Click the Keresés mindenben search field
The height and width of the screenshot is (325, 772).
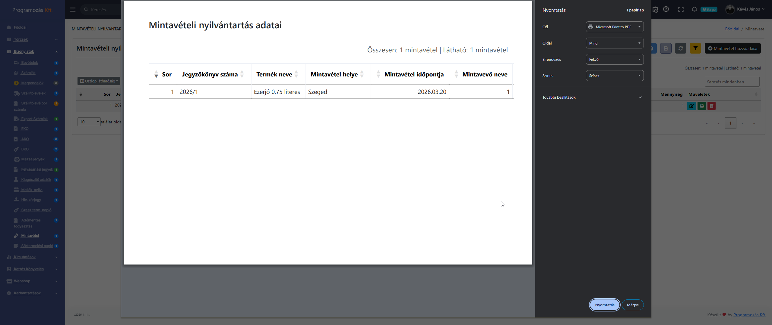click(732, 82)
